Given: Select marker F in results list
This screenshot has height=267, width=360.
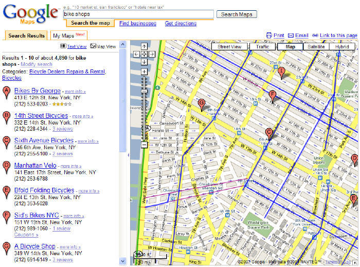Looking at the screenshot, I should pyautogui.click(x=6, y=218).
